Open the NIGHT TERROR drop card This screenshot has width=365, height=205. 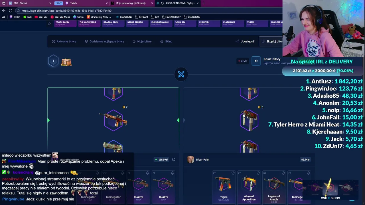(x=137, y=23)
